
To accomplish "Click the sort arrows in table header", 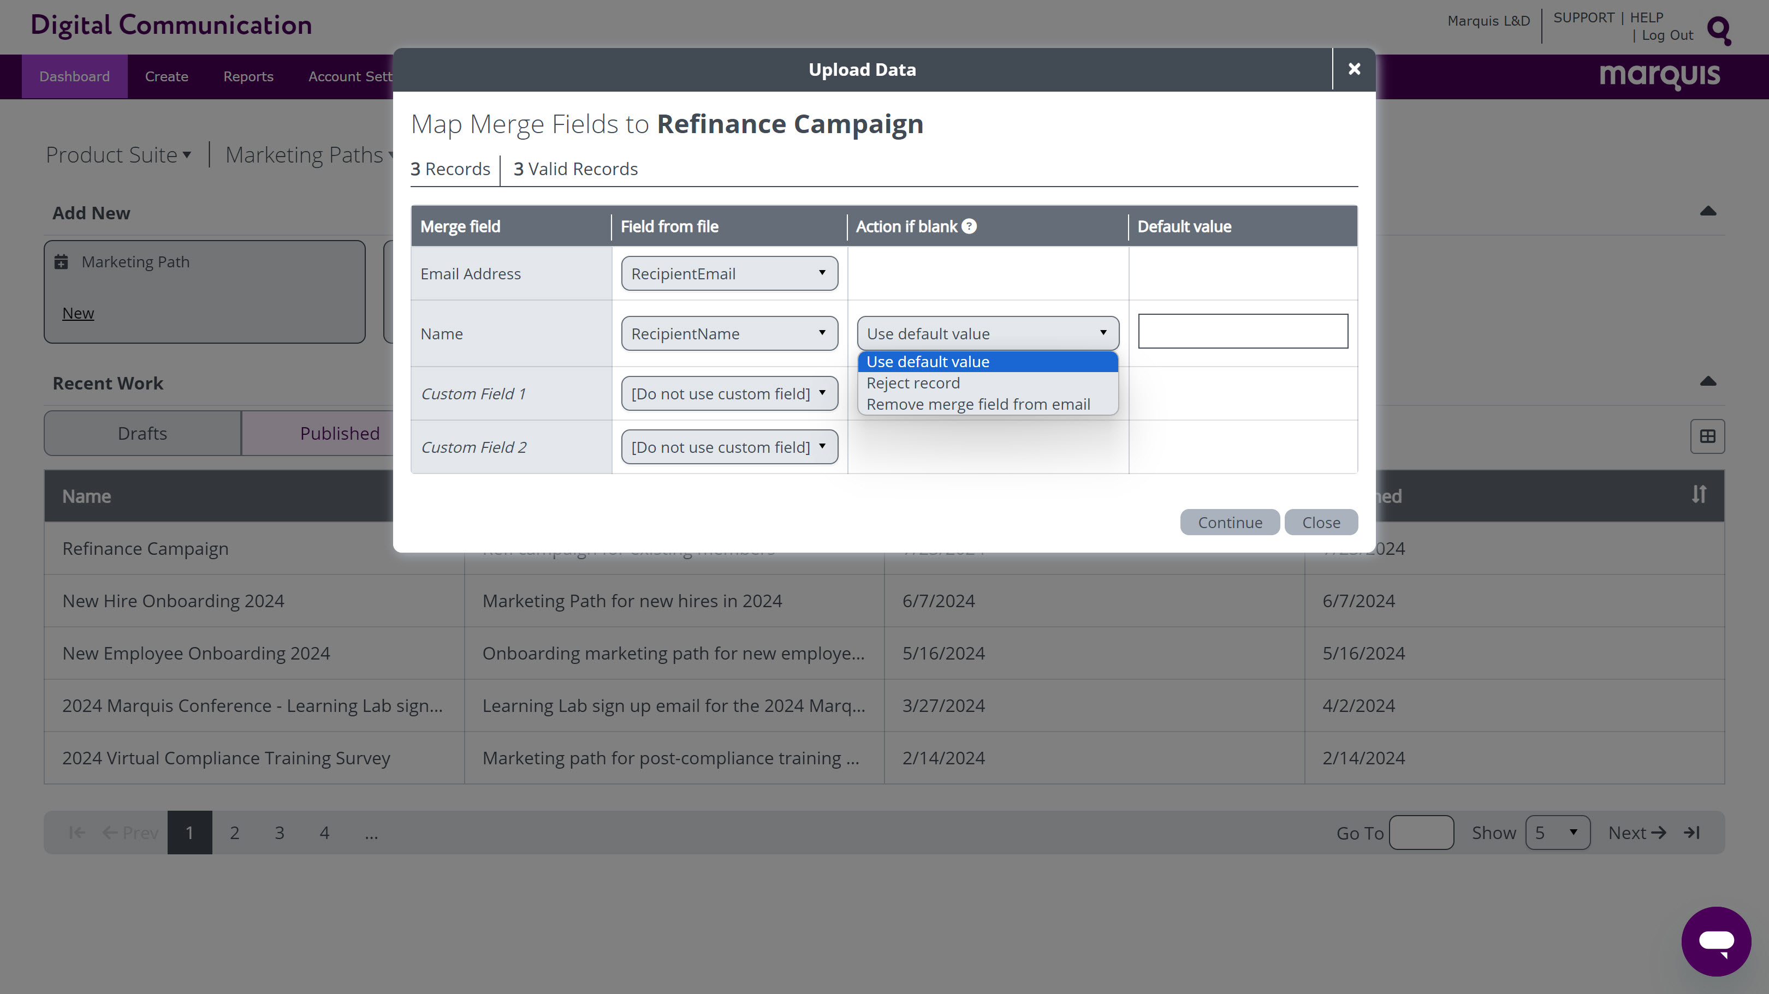I will (1699, 495).
